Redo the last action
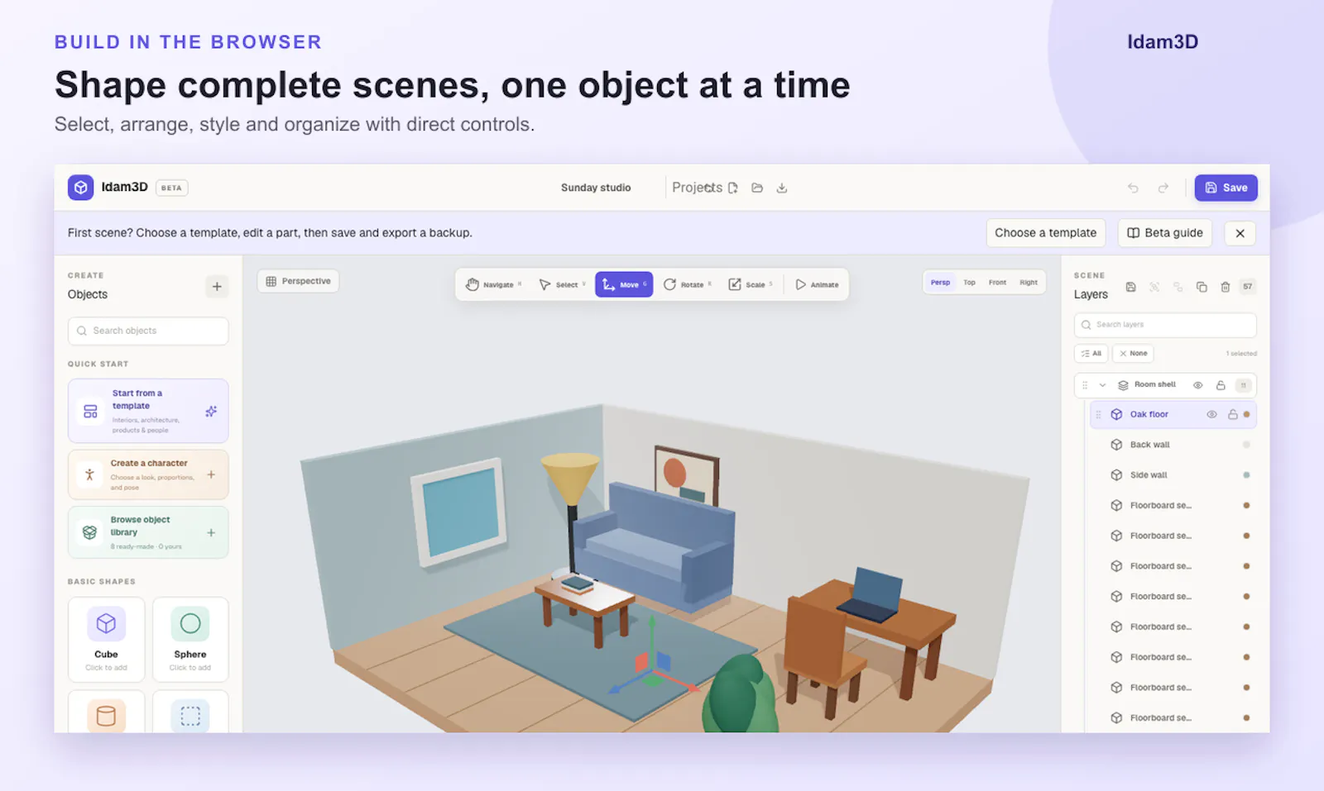Screen dimensions: 1324x791 tap(1163, 188)
